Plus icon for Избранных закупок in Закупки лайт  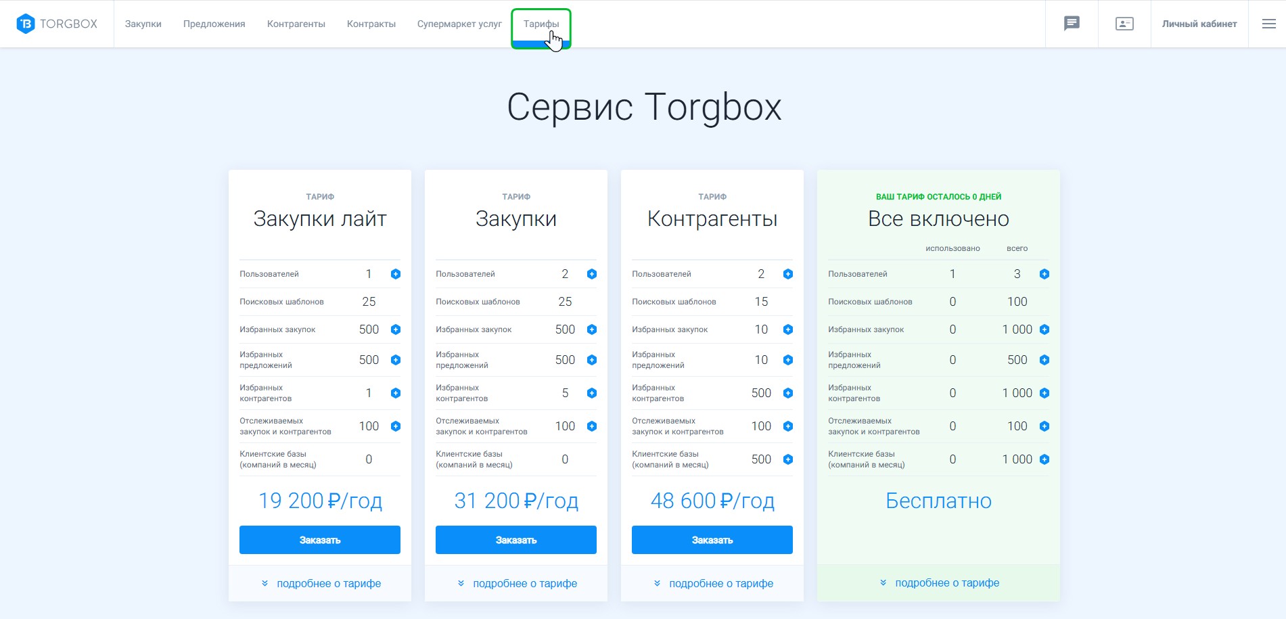point(396,329)
